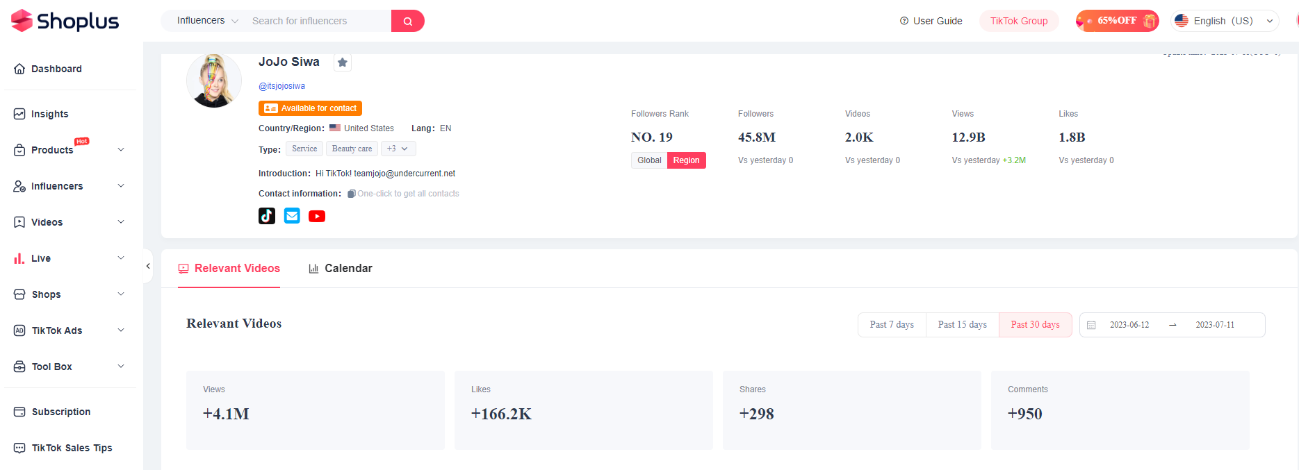Image resolution: width=1299 pixels, height=470 pixels.
Task: Click the TikTok Sales Tips chat icon
Action: [19, 448]
